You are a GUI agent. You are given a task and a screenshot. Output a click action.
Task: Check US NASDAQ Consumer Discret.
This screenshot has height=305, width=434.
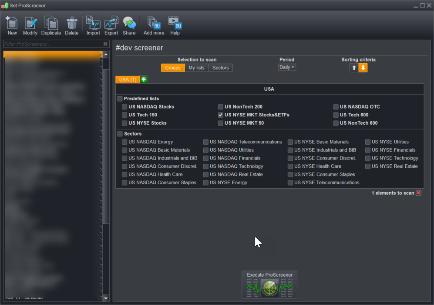point(124,166)
